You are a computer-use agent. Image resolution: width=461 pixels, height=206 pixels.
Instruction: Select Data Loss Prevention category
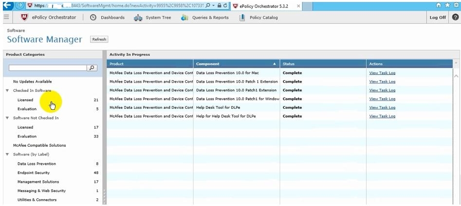37,164
